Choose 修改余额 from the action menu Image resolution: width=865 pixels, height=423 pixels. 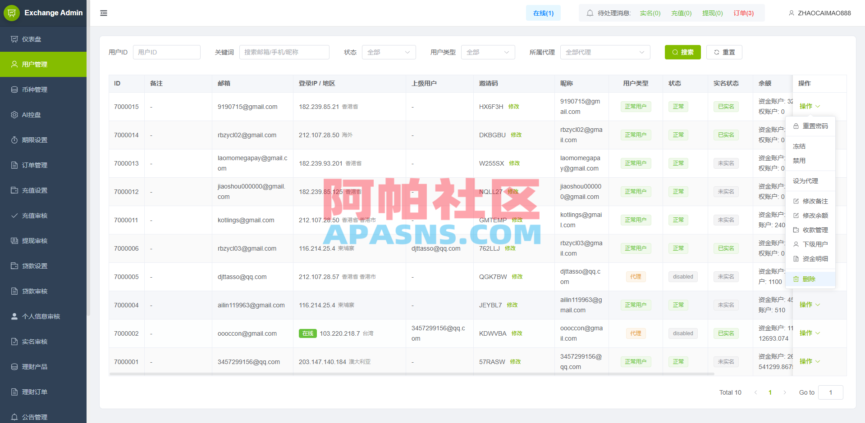point(810,216)
